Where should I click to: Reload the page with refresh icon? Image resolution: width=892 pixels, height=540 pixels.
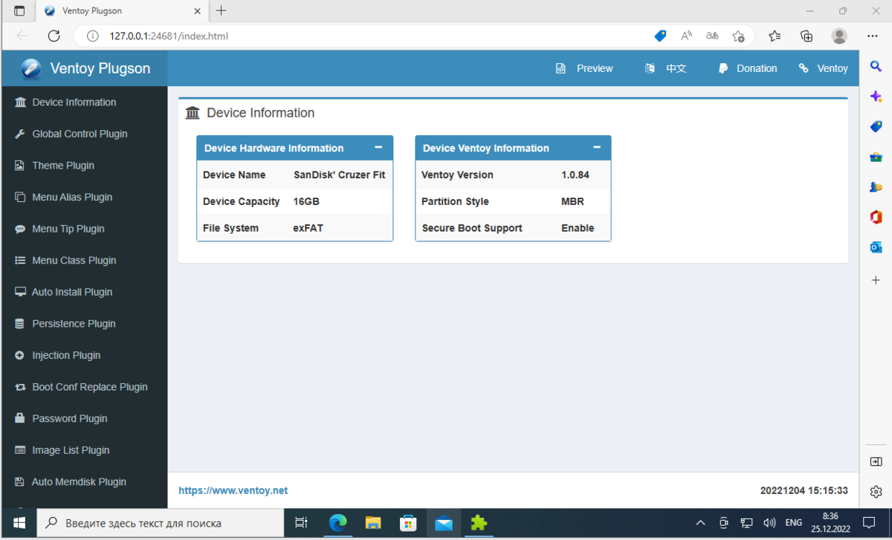pos(54,36)
